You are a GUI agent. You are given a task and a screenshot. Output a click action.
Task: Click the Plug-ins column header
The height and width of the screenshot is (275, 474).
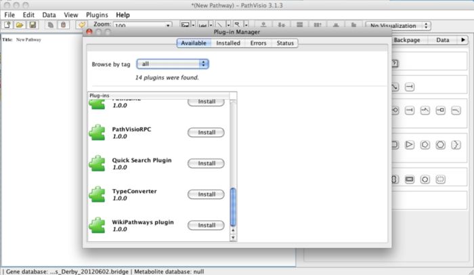click(158, 96)
